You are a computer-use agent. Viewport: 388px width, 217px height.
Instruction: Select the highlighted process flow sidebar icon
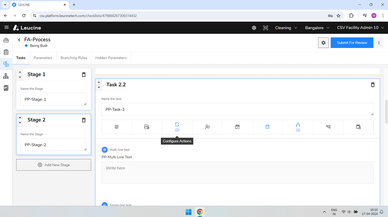[x=6, y=64]
